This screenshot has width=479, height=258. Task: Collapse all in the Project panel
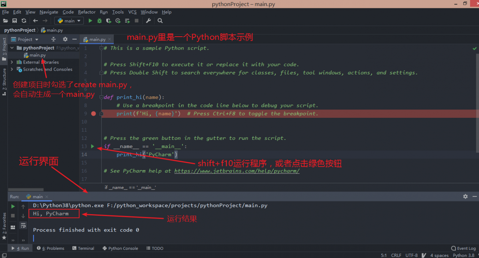coord(54,39)
